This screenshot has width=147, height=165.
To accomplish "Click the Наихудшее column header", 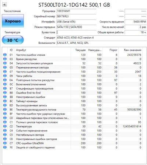I will [95, 50].
